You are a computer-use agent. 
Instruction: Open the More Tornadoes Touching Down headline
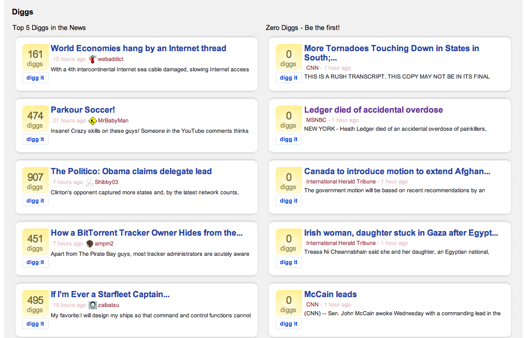click(x=391, y=49)
